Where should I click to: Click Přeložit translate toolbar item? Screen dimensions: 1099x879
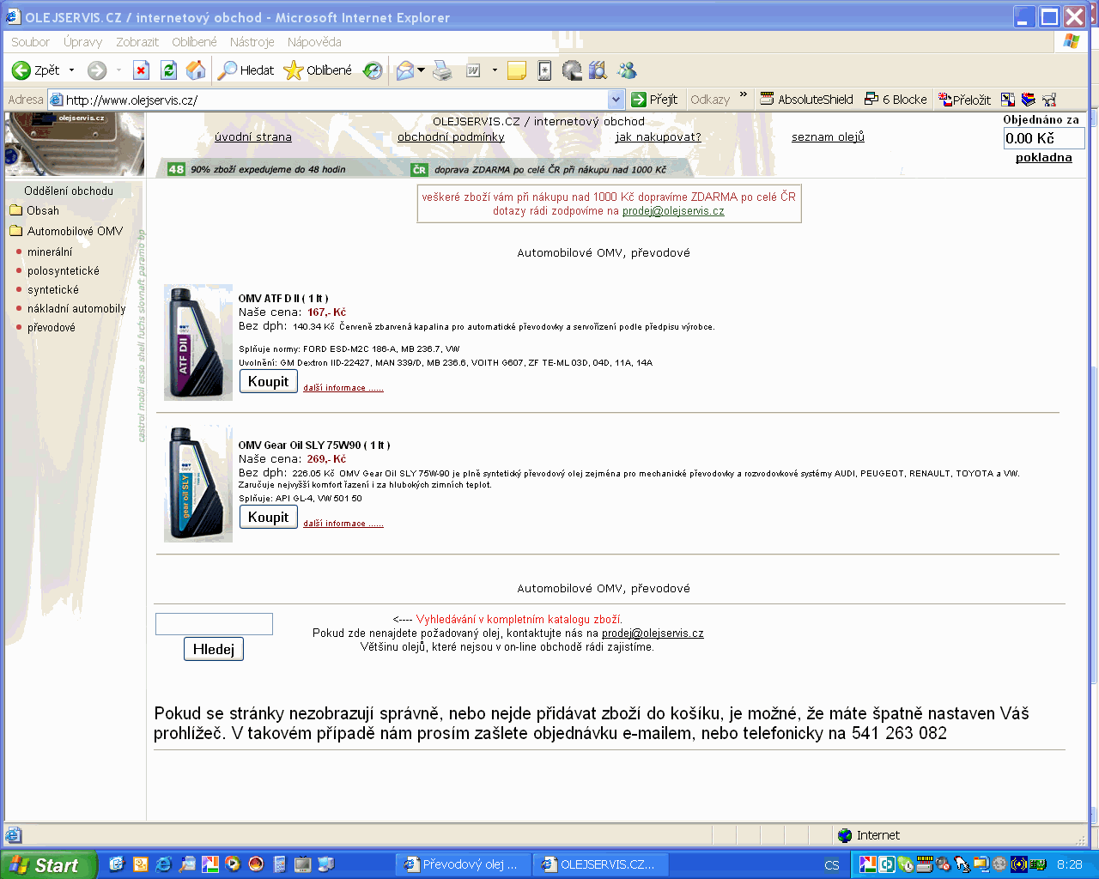(964, 100)
